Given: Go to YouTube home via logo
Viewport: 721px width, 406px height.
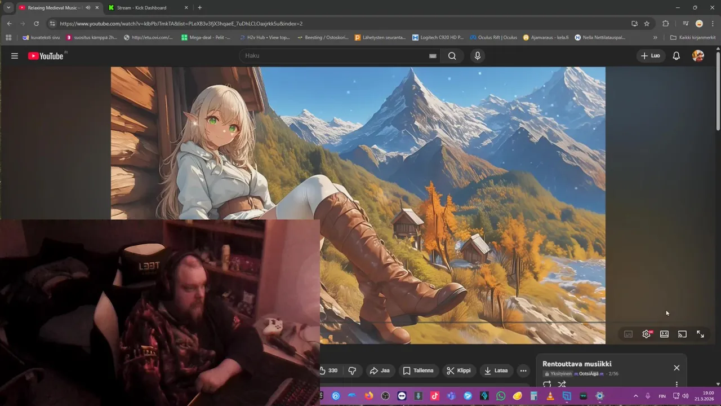Looking at the screenshot, I should pos(46,56).
